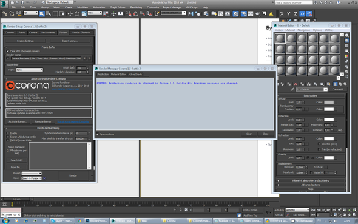Enable Distributed Rendering checkbox

pyautogui.click(x=8, y=133)
